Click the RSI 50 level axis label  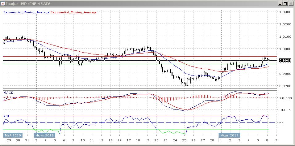281,123
